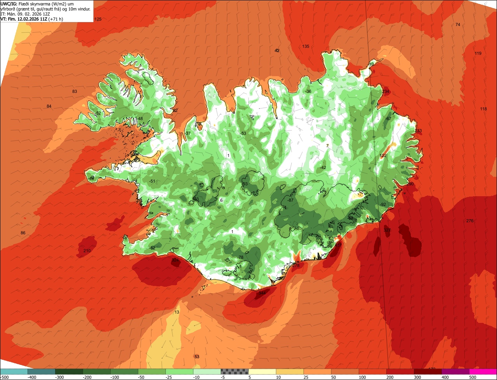This screenshot has height=380, width=497.
Task: Select the magenta legend swatch above 500
Action: (483, 371)
